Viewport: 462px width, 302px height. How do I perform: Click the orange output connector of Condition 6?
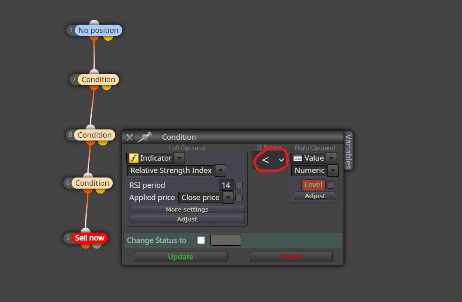tap(88, 191)
